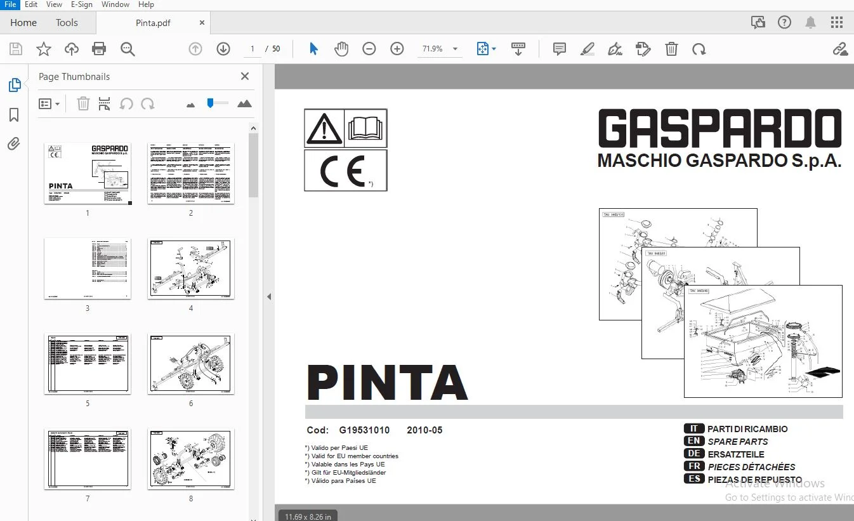This screenshot has width=854, height=521.
Task: Open the Bookmarks panel
Action: pyautogui.click(x=14, y=115)
